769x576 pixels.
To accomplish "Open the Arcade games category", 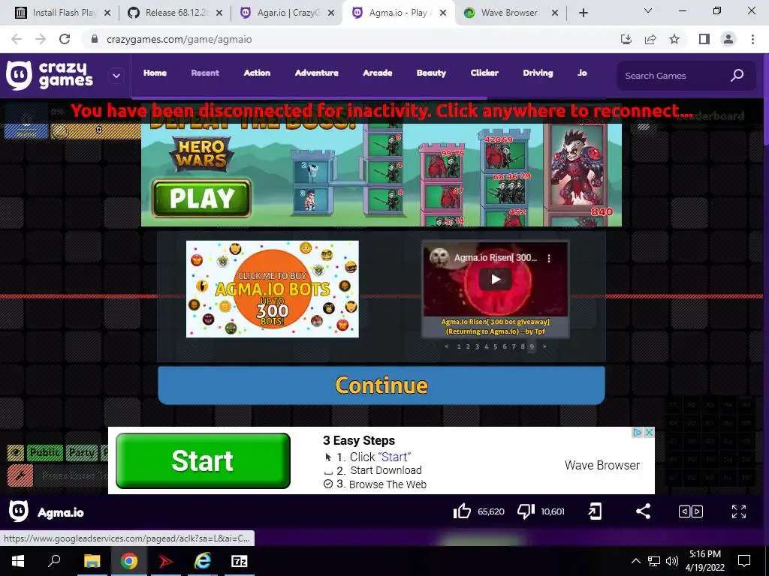I will pyautogui.click(x=378, y=73).
